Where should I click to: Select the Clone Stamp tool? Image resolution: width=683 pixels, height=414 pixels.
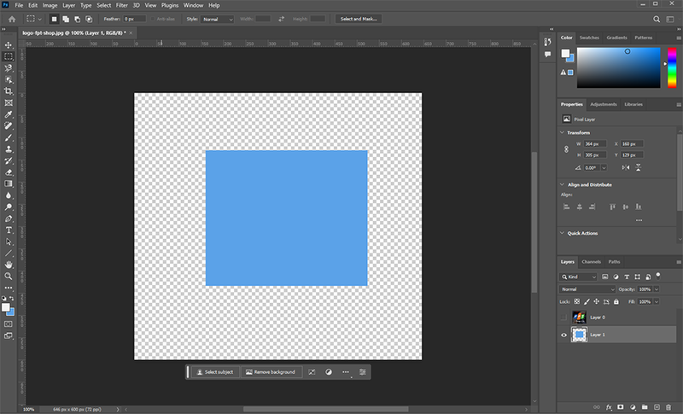[x=9, y=149]
